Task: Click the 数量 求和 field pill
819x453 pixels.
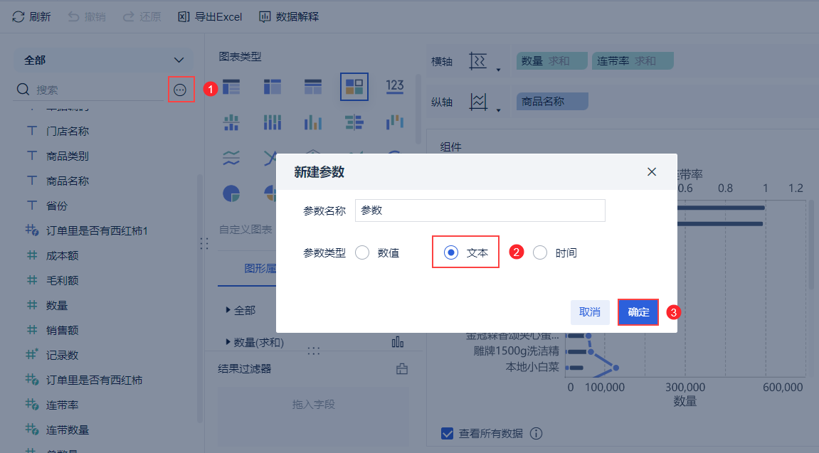Action: (x=552, y=61)
